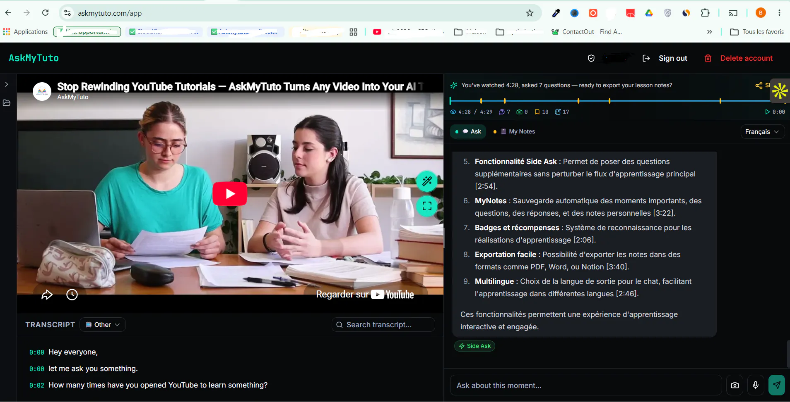
Task: Click the screenshots count camera icon showing 0
Action: tap(519, 112)
